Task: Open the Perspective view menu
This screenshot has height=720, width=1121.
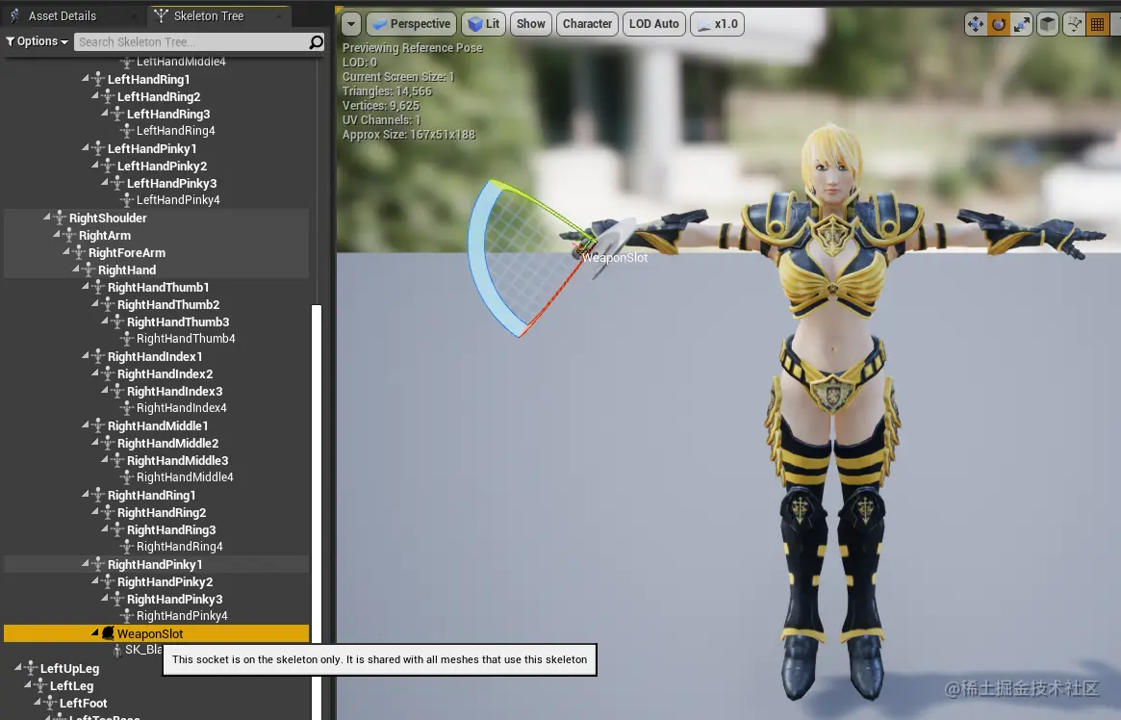Action: pos(412,24)
